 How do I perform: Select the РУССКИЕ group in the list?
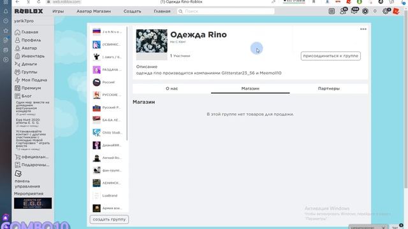(x=108, y=95)
